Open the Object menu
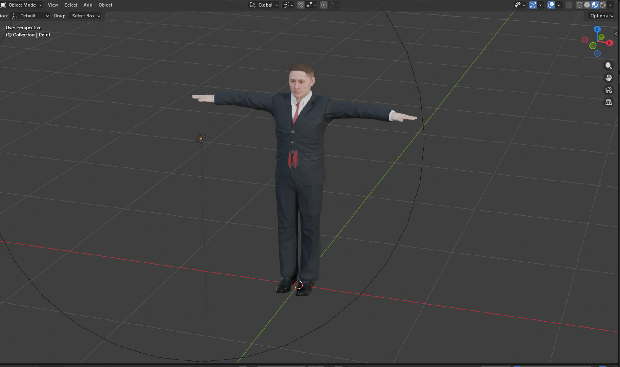 coord(105,5)
